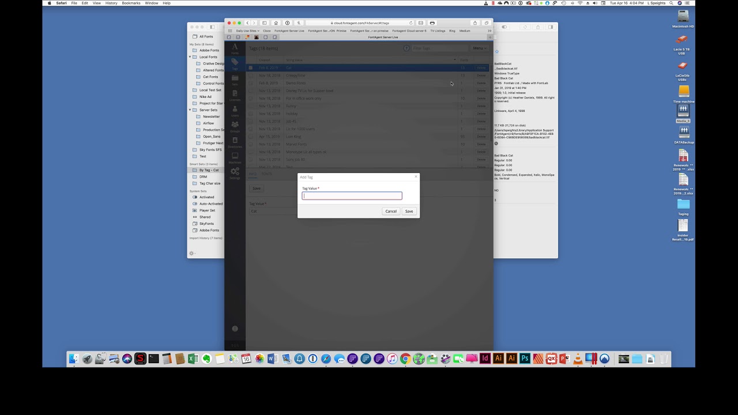
Task: Toggle checkbox for the Lion King tag row
Action: (251, 137)
